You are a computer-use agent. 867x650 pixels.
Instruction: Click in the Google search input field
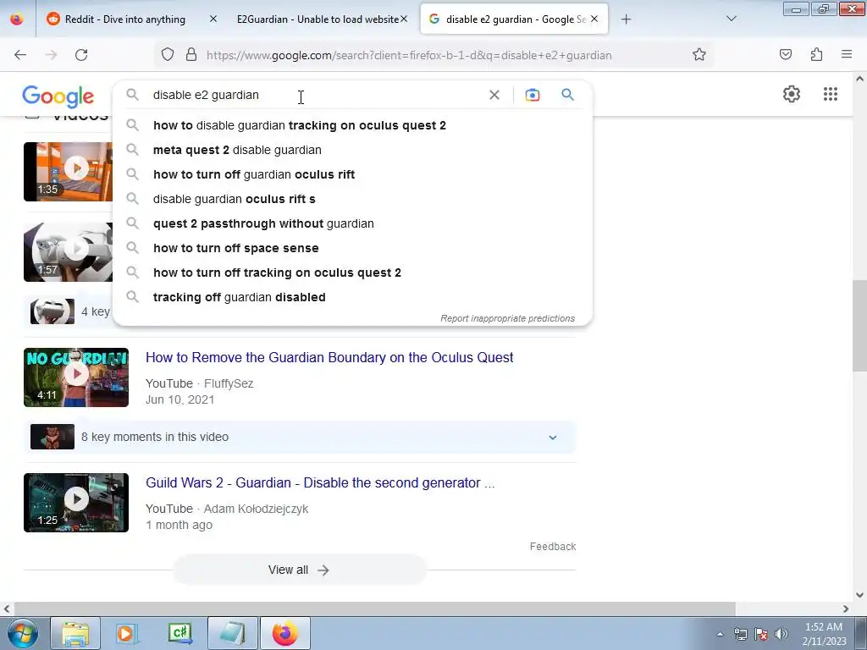[318, 95]
